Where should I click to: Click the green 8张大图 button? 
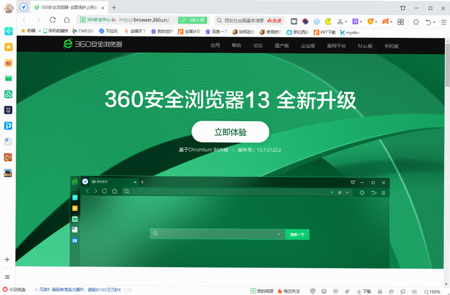pos(192,20)
